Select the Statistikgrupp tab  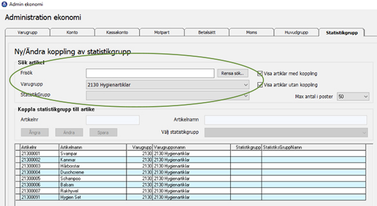(x=342, y=33)
